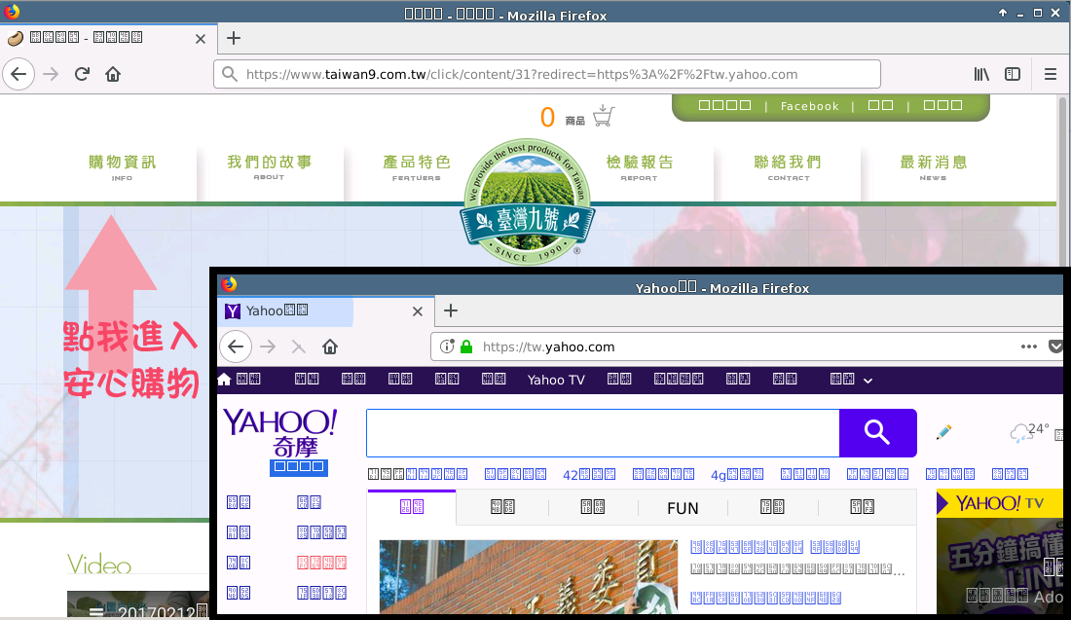
Task: Close the taiwan9 browser tab
Action: [x=201, y=39]
